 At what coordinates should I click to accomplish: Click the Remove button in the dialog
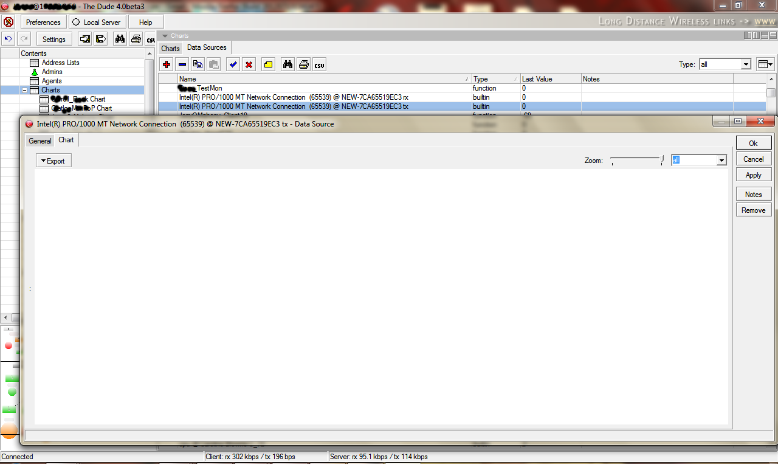point(753,210)
